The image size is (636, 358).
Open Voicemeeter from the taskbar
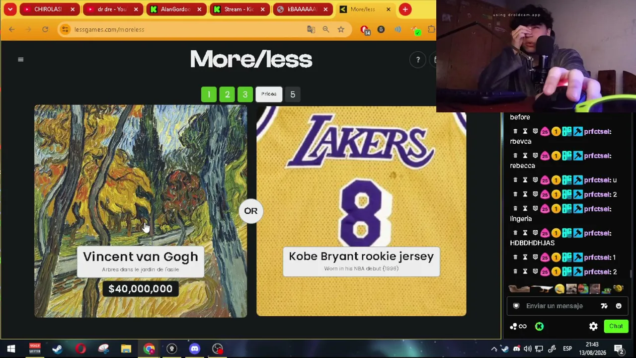(34, 349)
